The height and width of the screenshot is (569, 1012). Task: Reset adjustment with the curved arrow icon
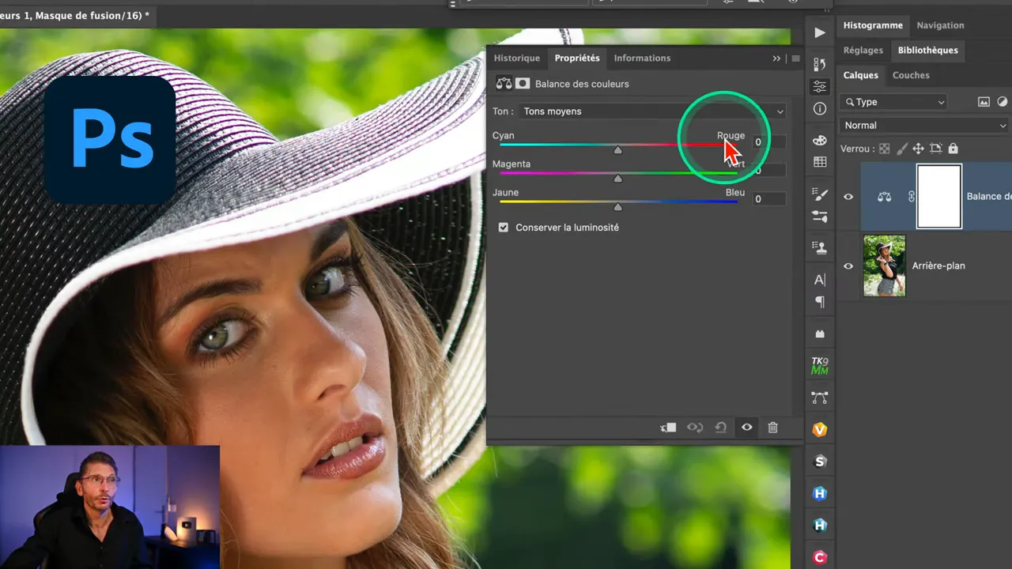click(720, 428)
